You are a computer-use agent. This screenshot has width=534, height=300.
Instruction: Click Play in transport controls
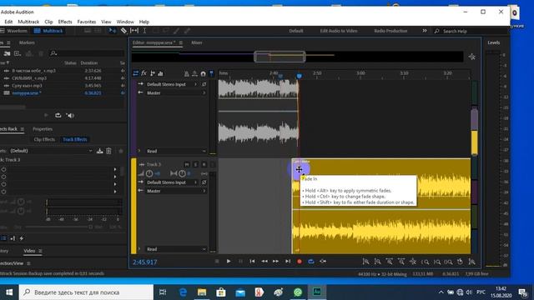(229, 261)
